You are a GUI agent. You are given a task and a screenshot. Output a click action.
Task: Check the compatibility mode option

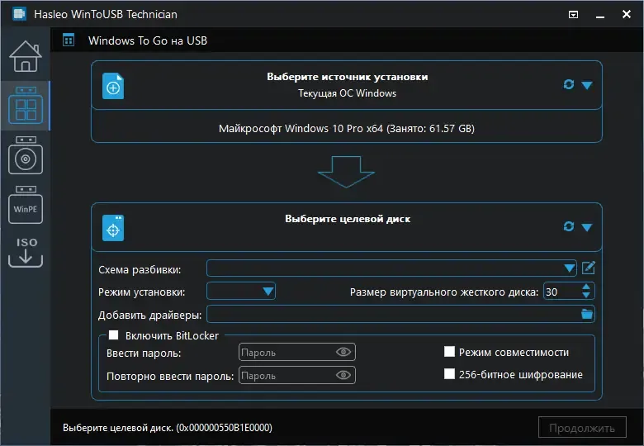click(449, 352)
